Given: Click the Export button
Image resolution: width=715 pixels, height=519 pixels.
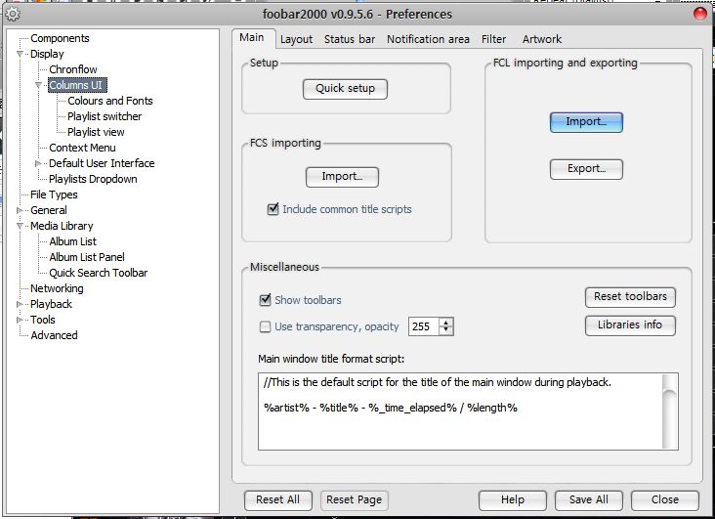Looking at the screenshot, I should point(586,169).
